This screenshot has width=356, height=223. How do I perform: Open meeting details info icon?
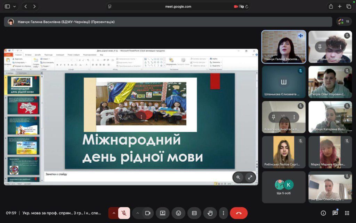coord(323,213)
